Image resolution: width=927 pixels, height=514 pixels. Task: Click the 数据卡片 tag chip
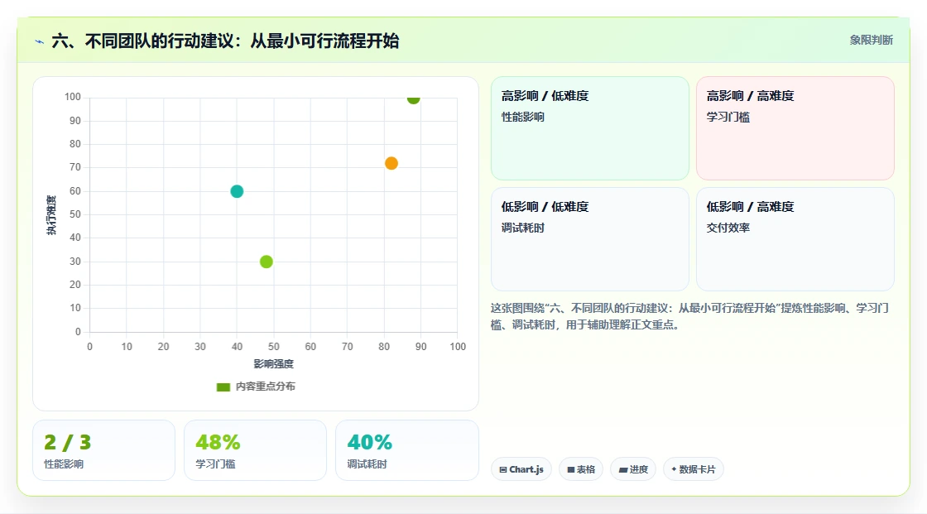coord(693,469)
